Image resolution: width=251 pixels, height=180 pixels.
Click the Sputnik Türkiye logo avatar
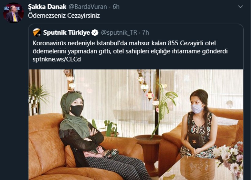click(x=37, y=32)
